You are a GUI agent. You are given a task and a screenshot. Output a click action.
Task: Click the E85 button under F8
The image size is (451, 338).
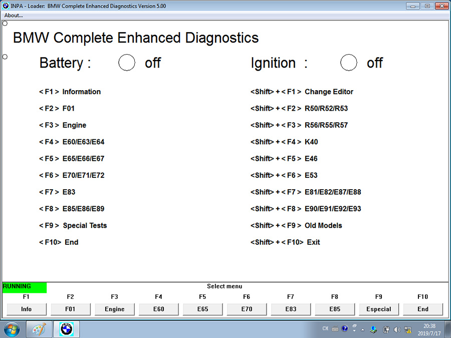click(x=335, y=309)
